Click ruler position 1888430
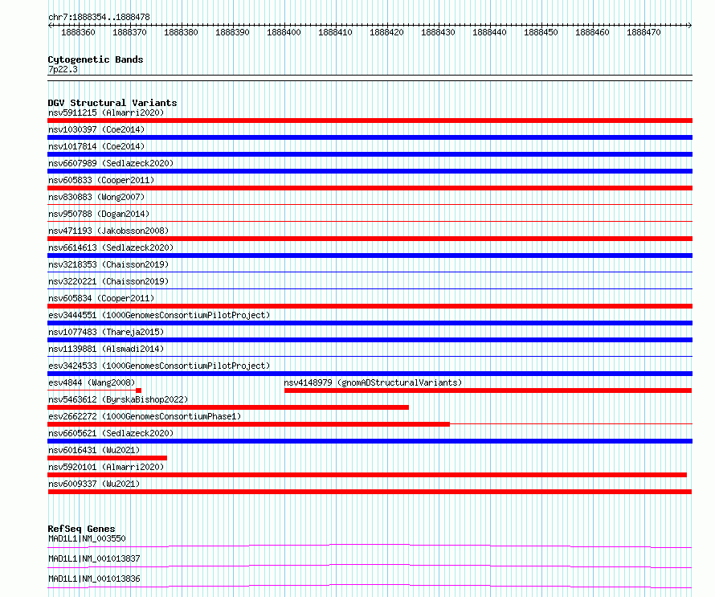 coord(438,32)
